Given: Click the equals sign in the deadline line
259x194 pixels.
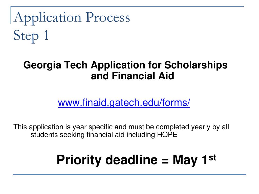Looking at the screenshot, I should (x=165, y=160).
